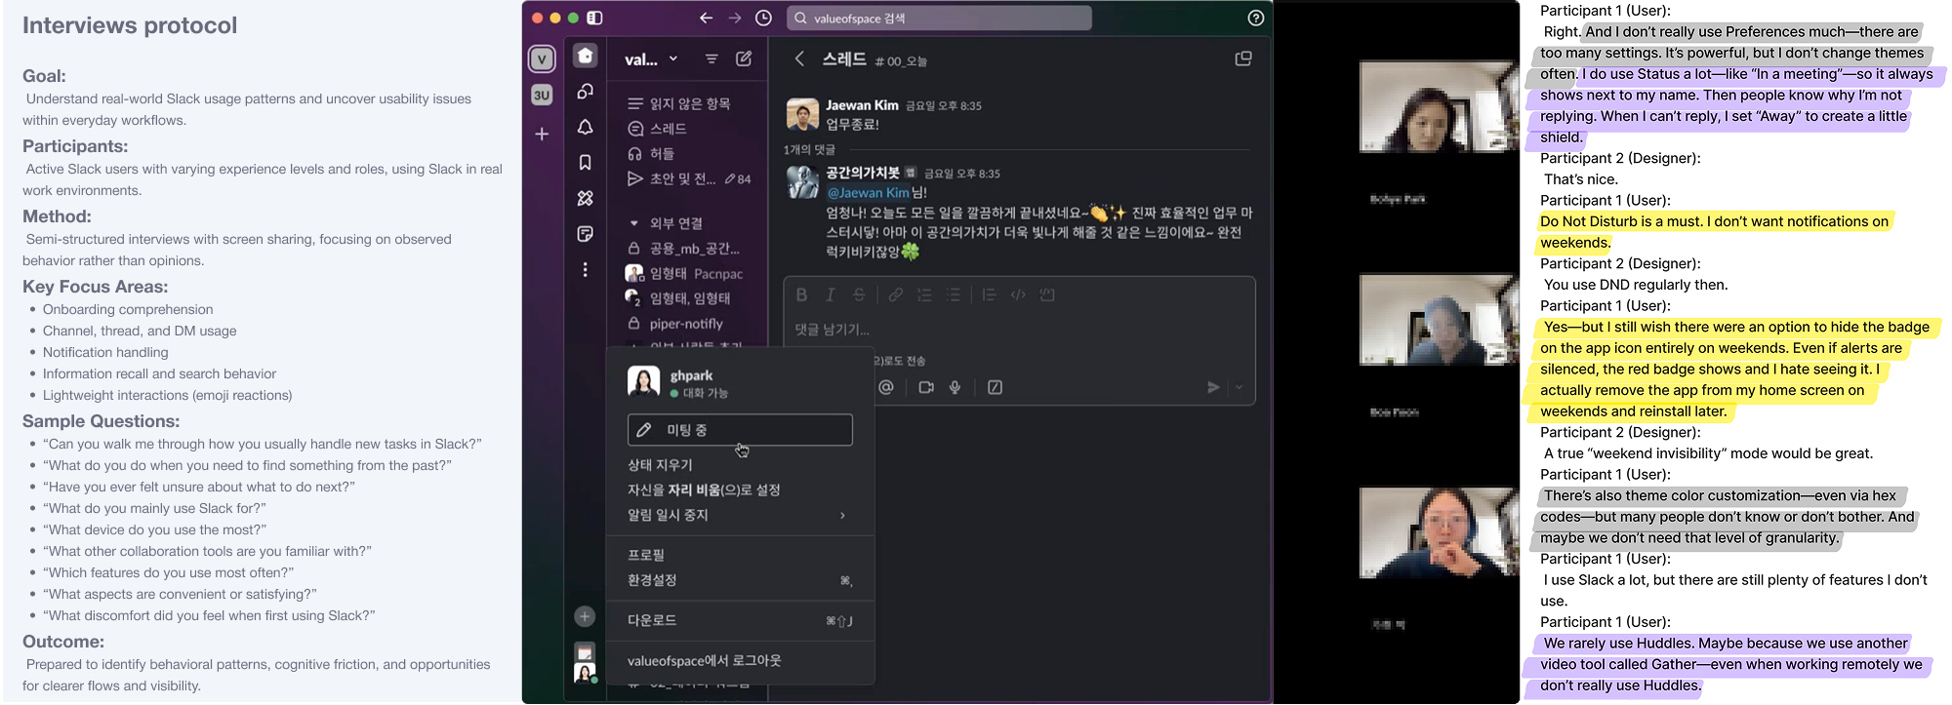Expand the val... workspace name dropdown
This screenshot has width=1952, height=705.
click(x=651, y=59)
